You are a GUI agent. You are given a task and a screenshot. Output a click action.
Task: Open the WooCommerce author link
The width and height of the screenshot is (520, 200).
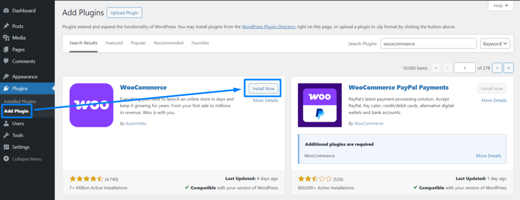pos(369,123)
